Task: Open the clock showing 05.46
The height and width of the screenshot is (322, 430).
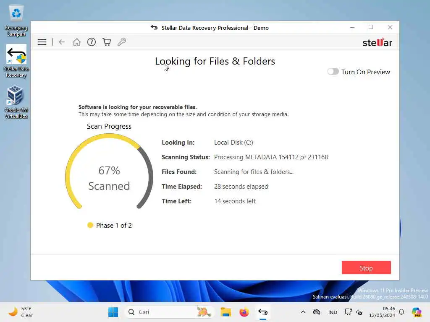Action: click(x=382, y=312)
